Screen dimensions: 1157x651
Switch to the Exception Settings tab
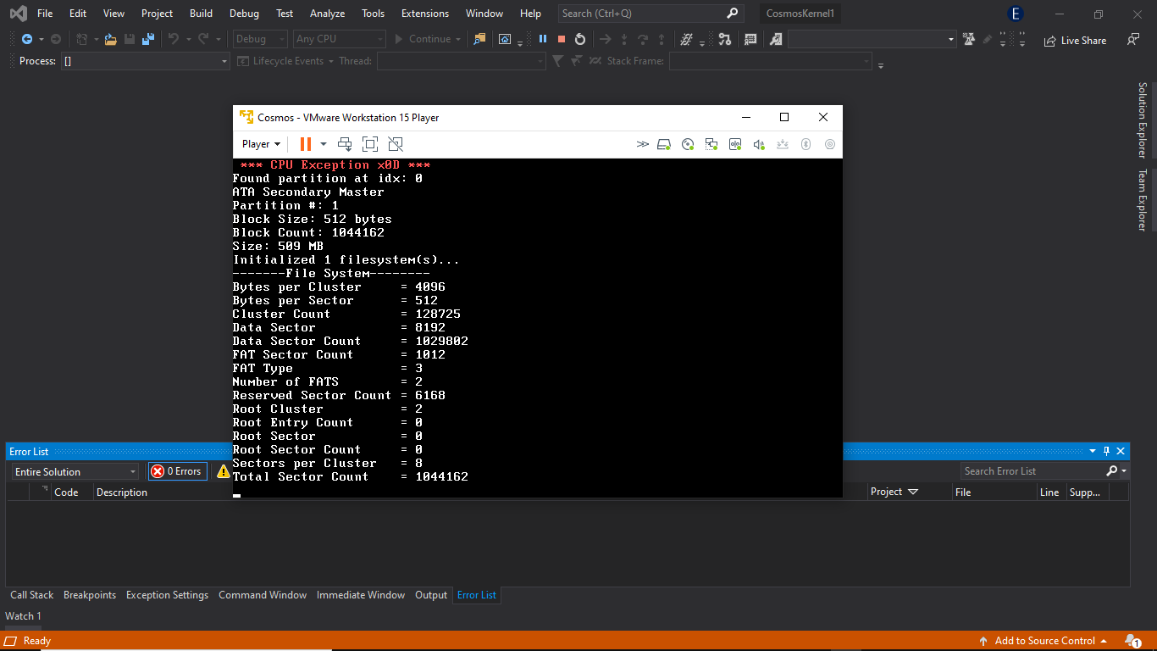(x=167, y=595)
